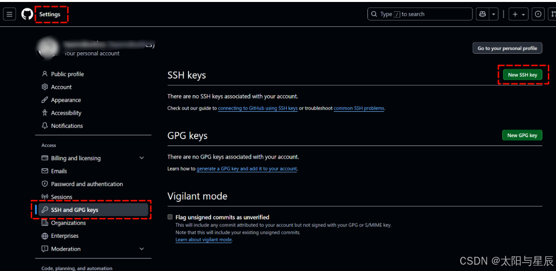This screenshot has width=556, height=271.
Task: Click the New GPG key button
Action: tap(522, 135)
